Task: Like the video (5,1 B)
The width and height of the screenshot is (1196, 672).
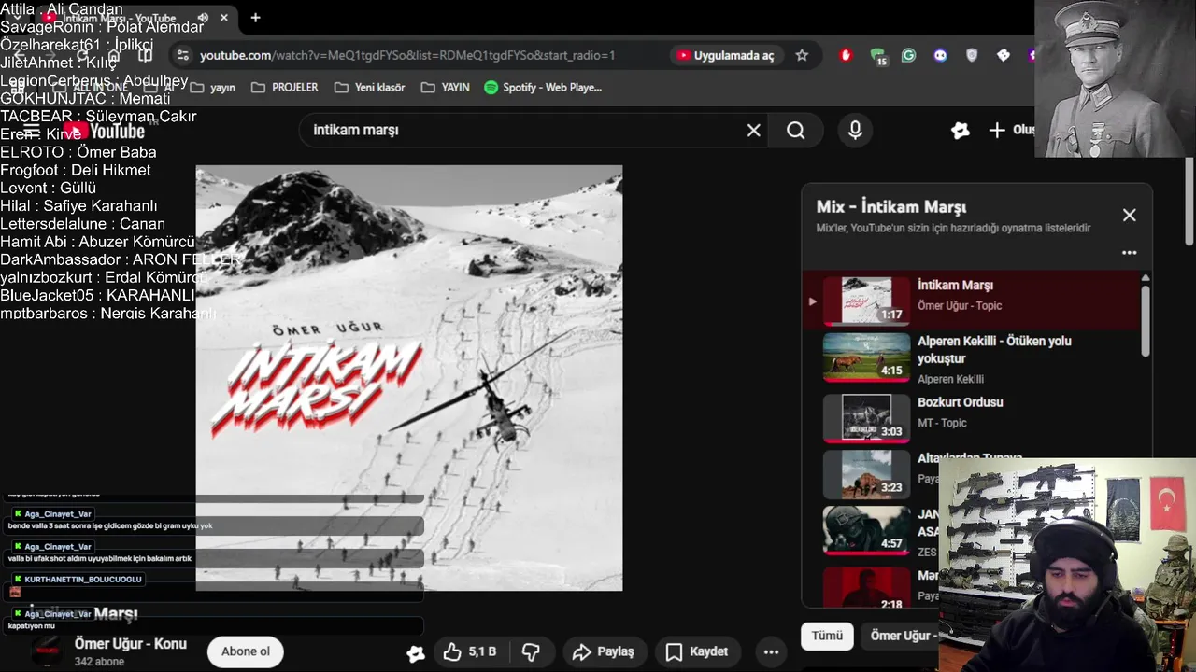Action: tap(470, 651)
